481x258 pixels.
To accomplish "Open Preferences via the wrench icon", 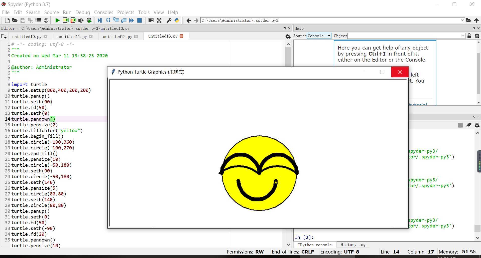I will point(169,20).
